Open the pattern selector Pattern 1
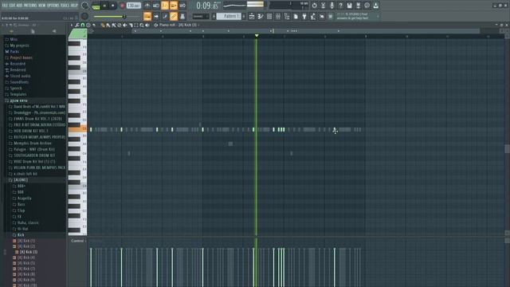The width and height of the screenshot is (510, 287). tap(229, 16)
